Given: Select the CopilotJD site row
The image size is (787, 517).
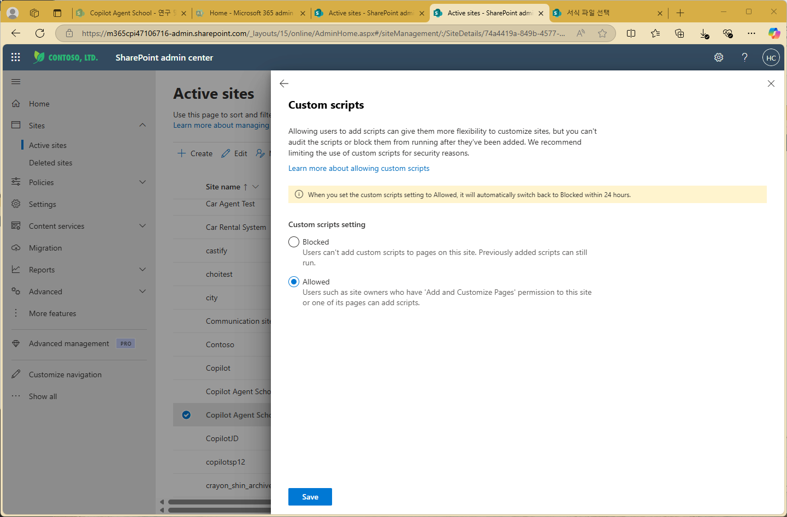Looking at the screenshot, I should (222, 438).
